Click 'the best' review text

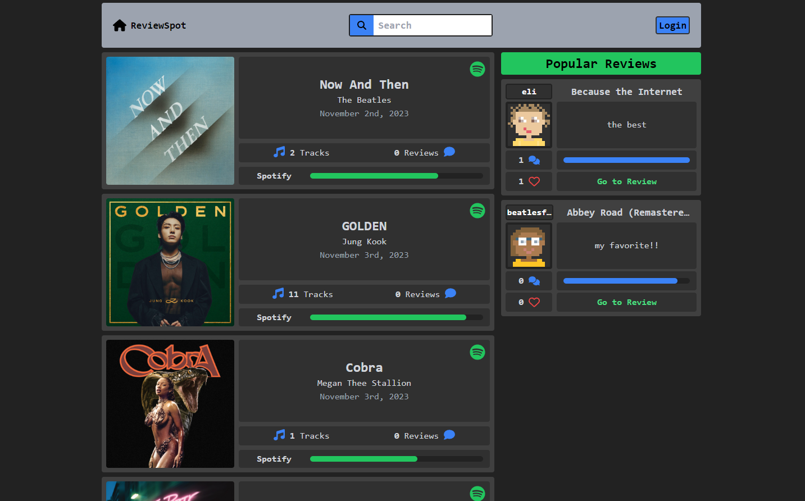click(626, 125)
